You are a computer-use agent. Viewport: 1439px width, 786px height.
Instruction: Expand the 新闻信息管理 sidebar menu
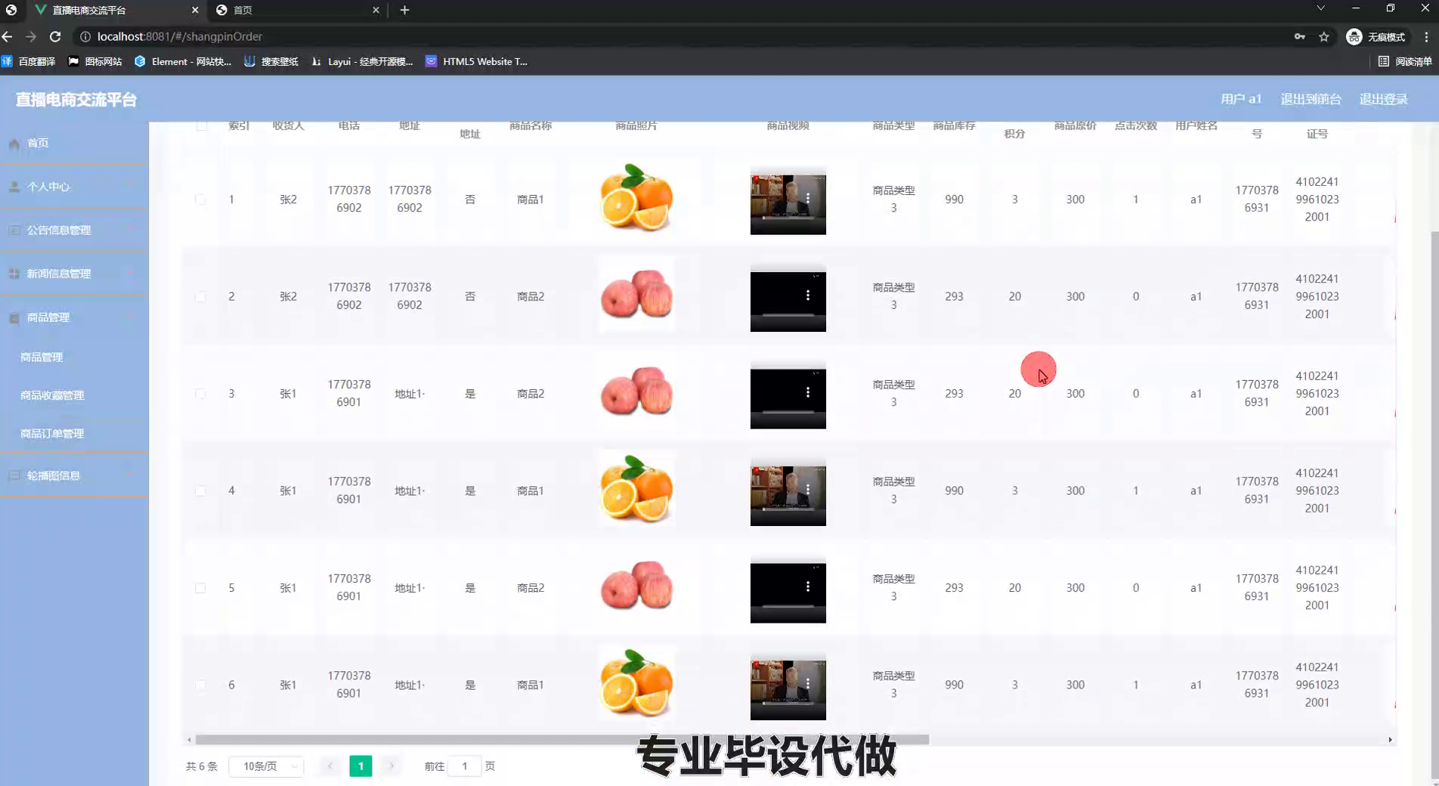click(x=74, y=274)
